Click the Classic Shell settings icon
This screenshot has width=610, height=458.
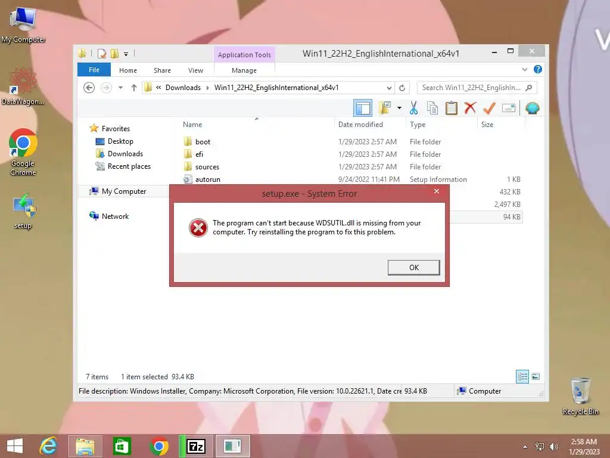click(532, 108)
